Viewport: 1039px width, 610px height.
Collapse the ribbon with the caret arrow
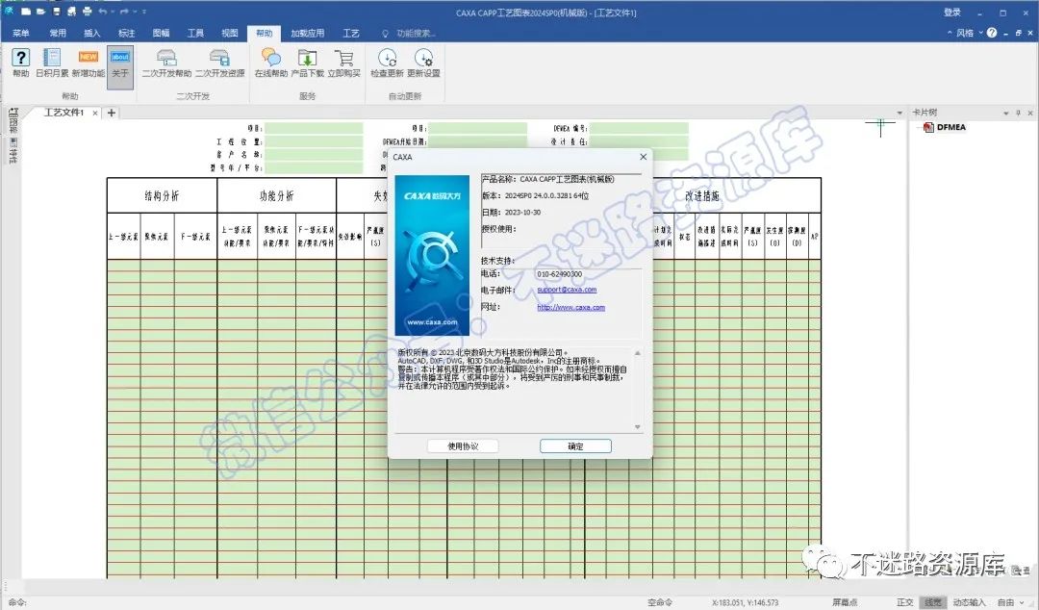tap(950, 33)
